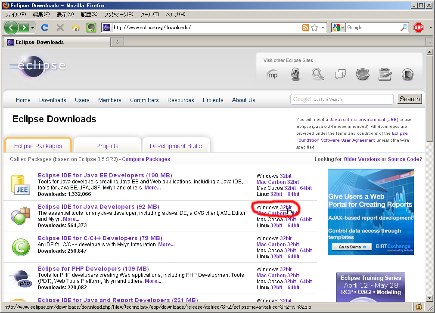Download Java Developers Windows 32bit
This screenshot has height=313, width=435.
(x=286, y=208)
